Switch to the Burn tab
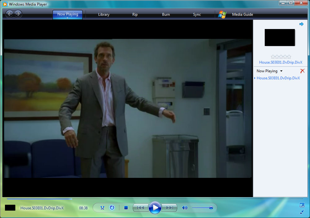The image size is (310, 218). tap(166, 15)
